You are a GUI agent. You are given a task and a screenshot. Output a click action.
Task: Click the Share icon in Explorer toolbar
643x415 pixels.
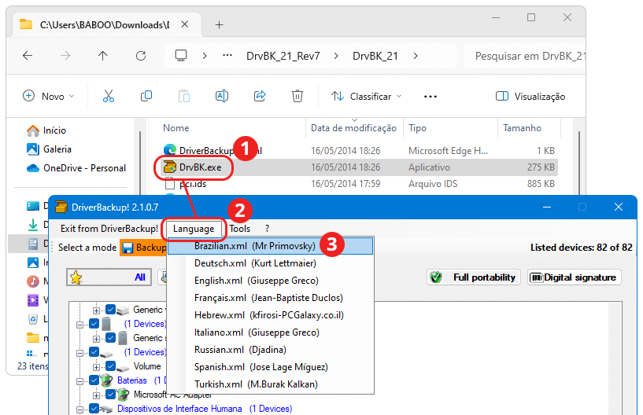click(x=260, y=96)
